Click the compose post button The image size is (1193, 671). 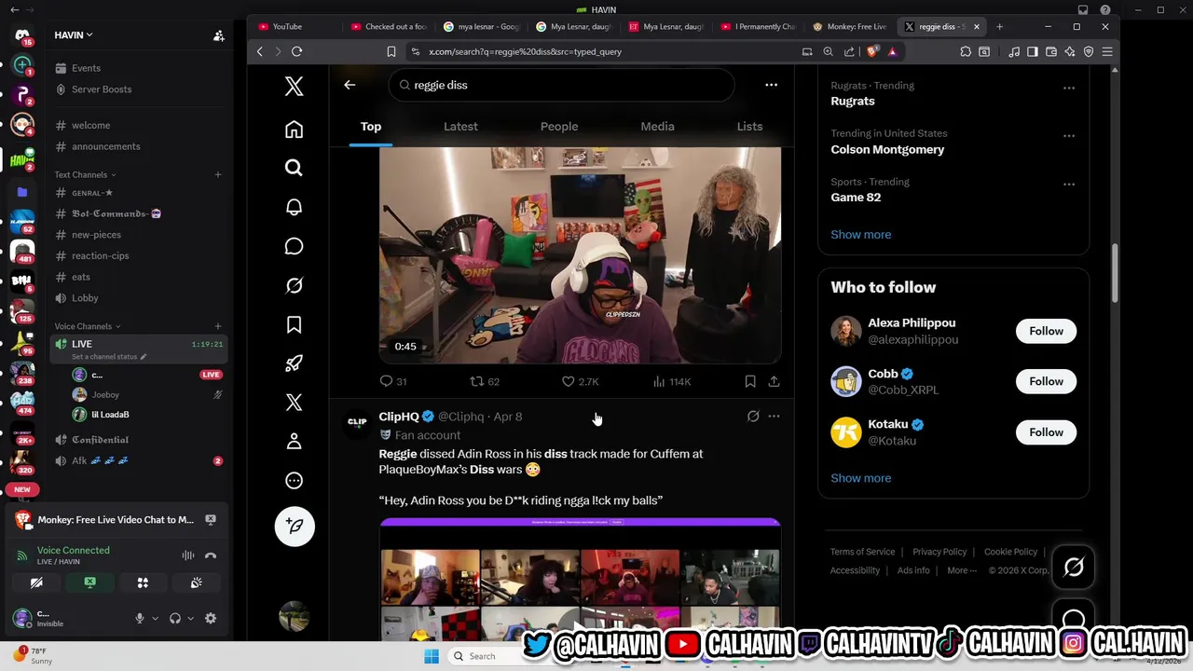(295, 526)
